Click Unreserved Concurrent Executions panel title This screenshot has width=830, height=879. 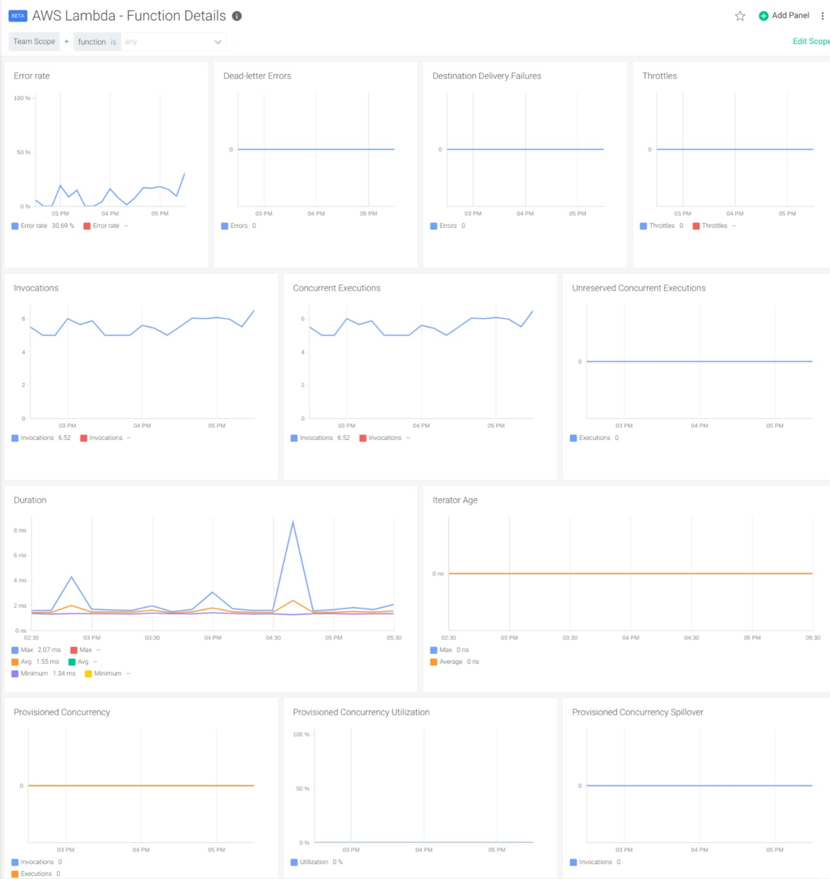pyautogui.click(x=639, y=288)
